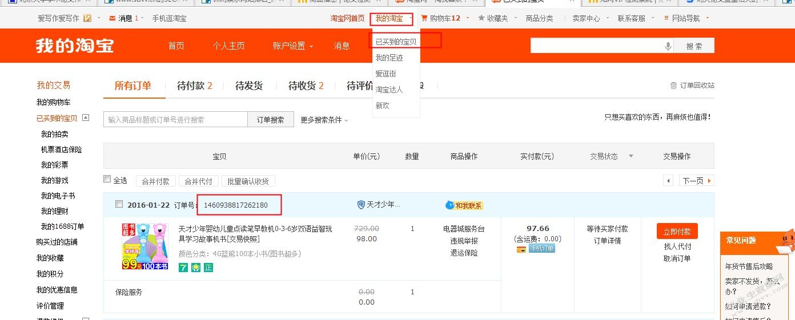The height and width of the screenshot is (320, 795).
Task: Click 取消订单 link
Action: point(677,258)
